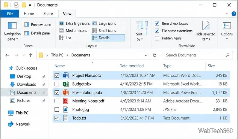
Task: Switch to Extra large icons layout
Action: click(74, 23)
